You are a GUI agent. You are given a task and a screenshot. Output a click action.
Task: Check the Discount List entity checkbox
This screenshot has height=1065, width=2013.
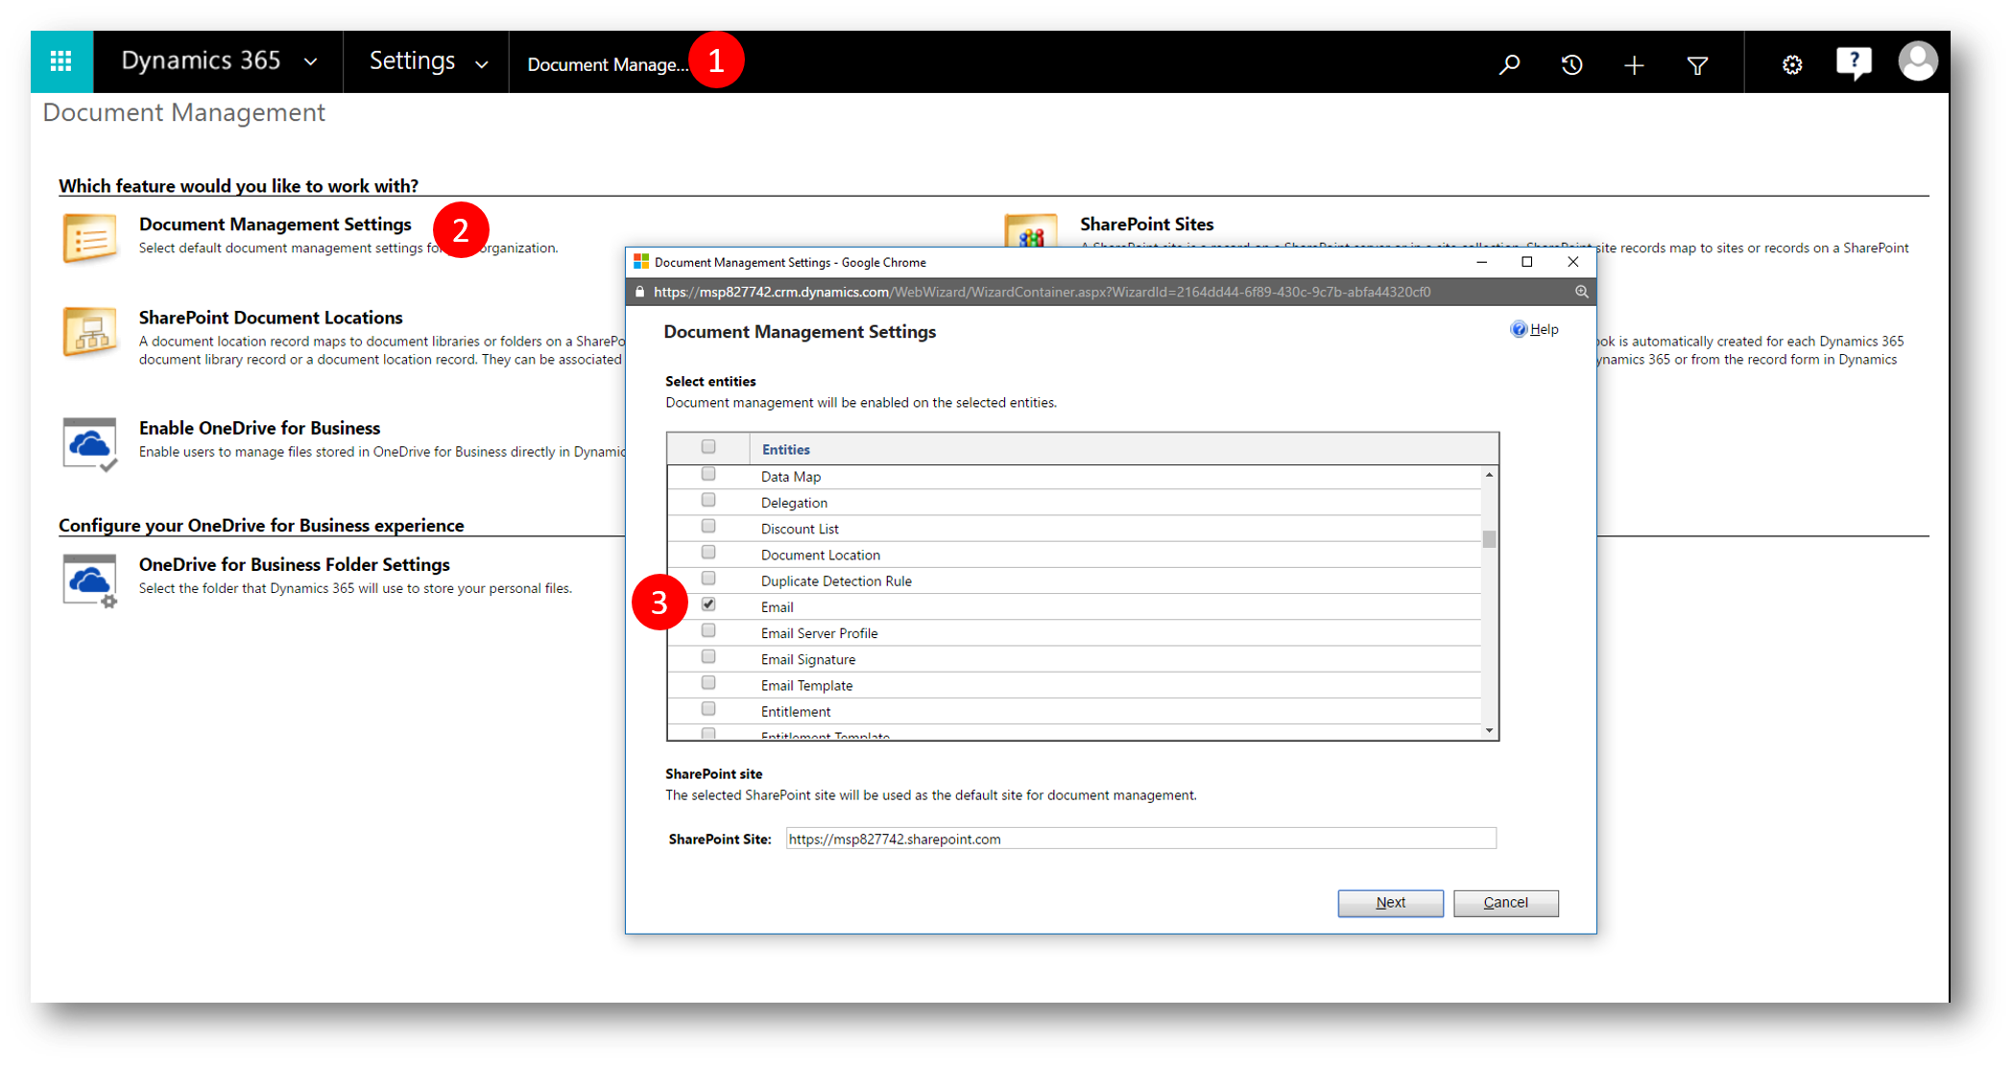[708, 526]
